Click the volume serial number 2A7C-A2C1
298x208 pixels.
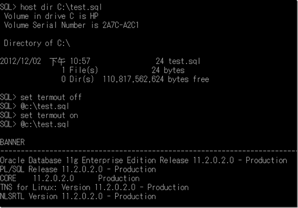point(121,25)
